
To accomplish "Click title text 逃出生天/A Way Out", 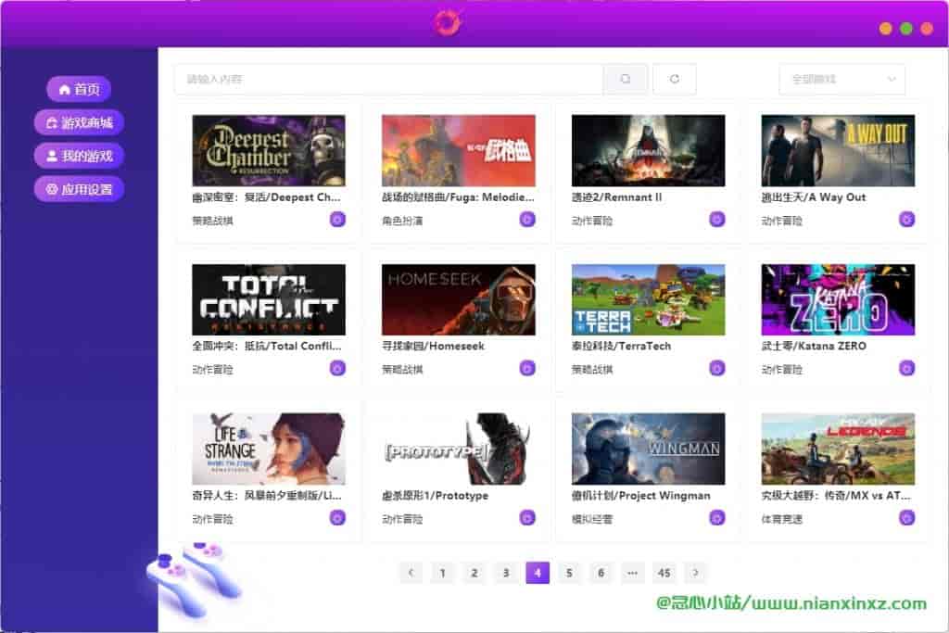I will click(x=814, y=197).
